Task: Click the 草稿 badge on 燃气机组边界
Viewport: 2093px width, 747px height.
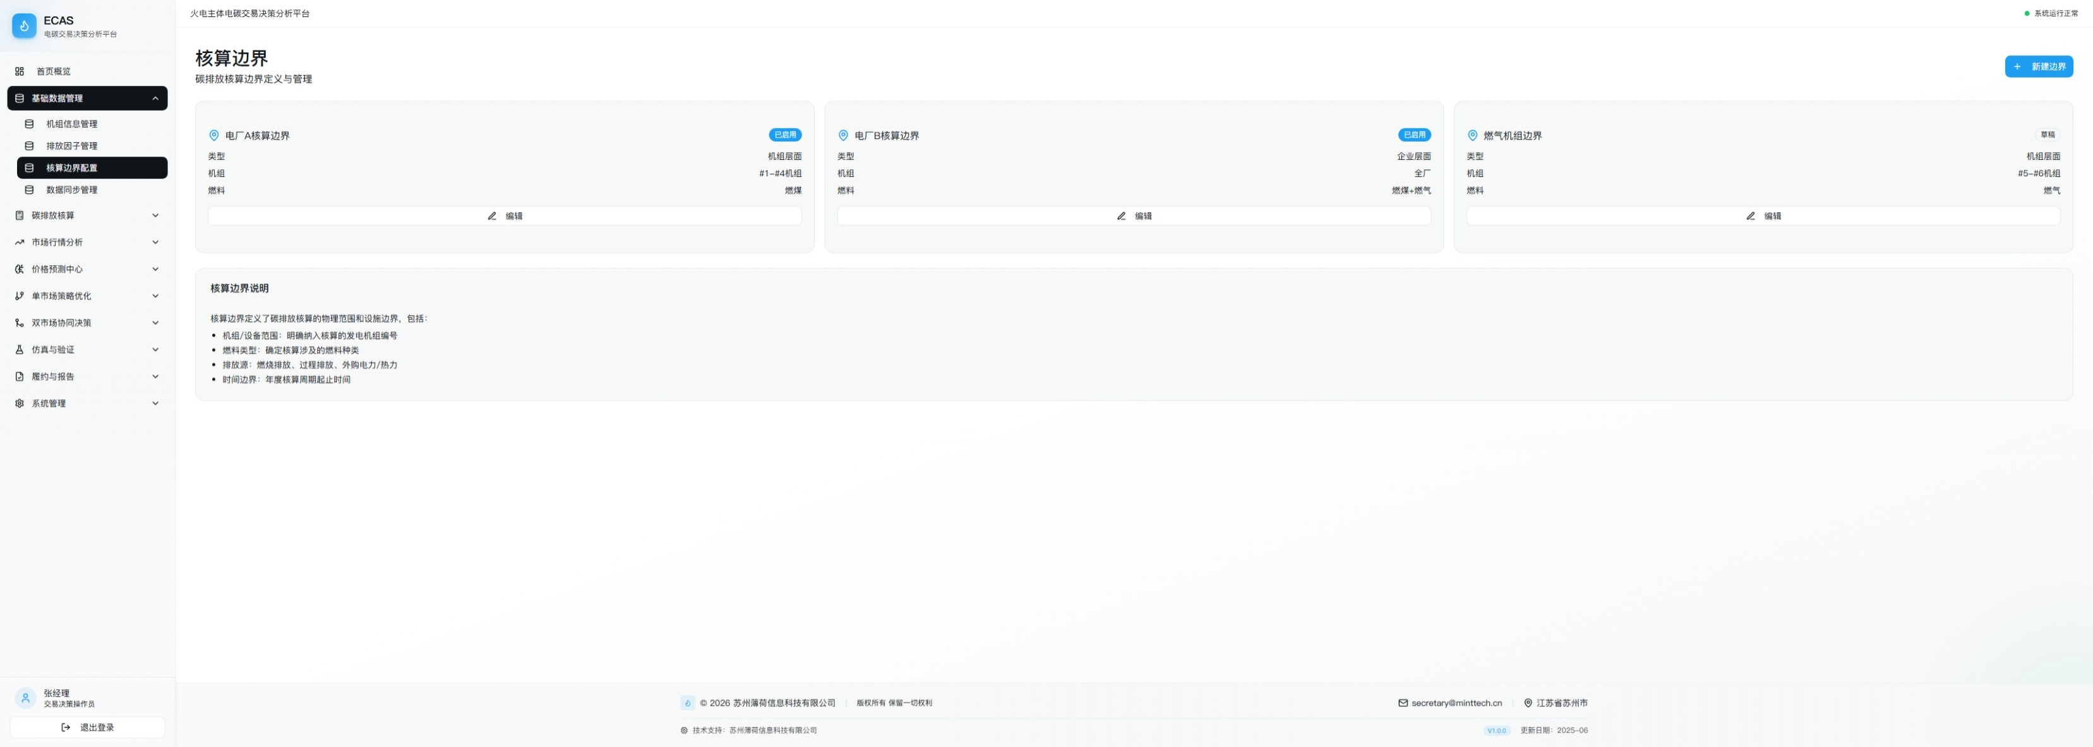Action: tap(2047, 134)
